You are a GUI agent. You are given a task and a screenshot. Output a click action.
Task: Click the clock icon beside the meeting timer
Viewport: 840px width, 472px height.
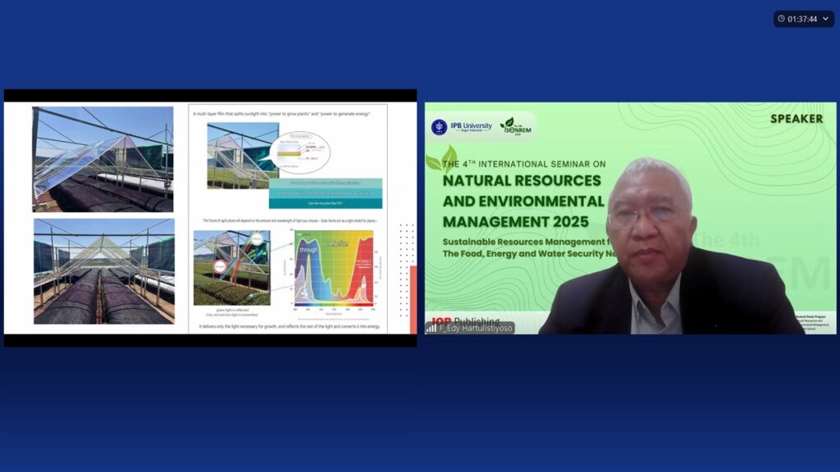coord(782,19)
